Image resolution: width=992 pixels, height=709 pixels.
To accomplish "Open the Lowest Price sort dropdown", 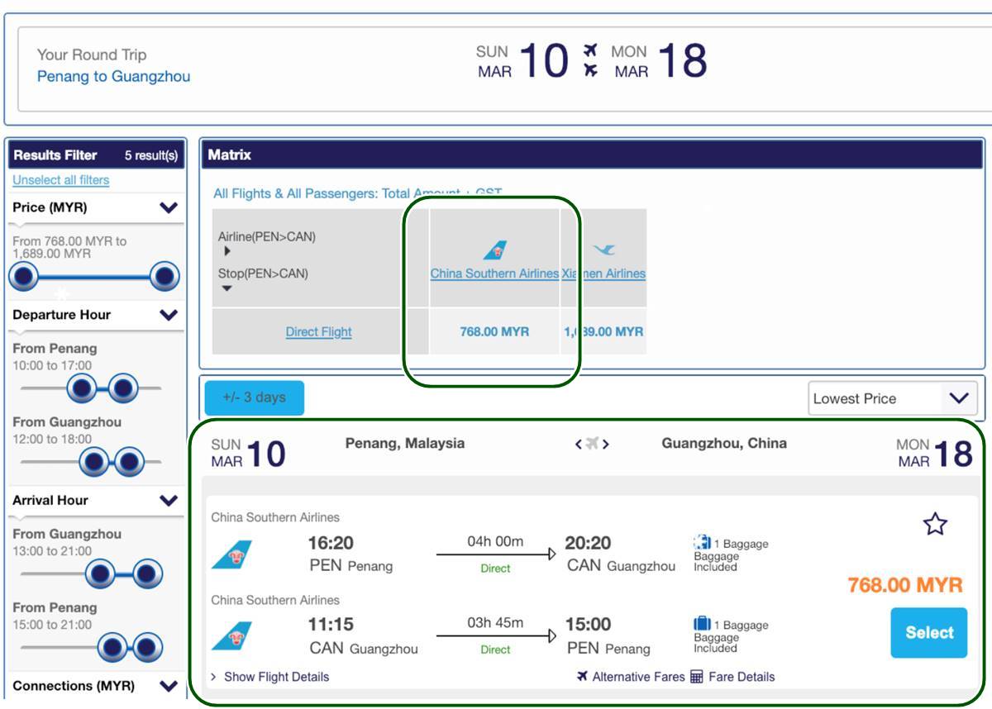I will [894, 398].
